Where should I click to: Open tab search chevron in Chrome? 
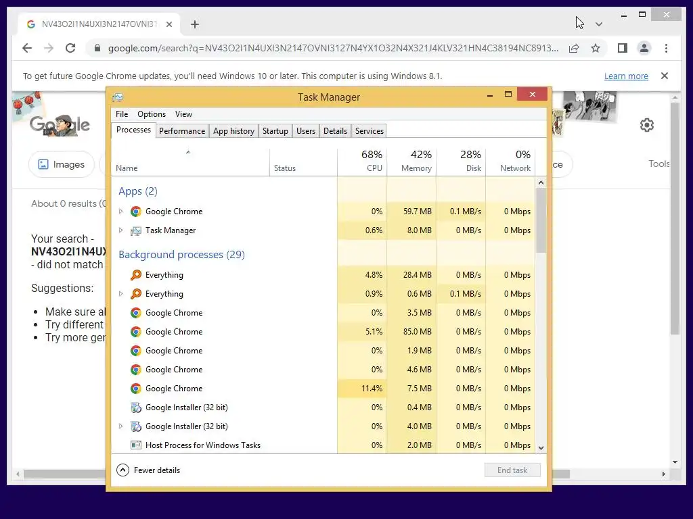599,24
